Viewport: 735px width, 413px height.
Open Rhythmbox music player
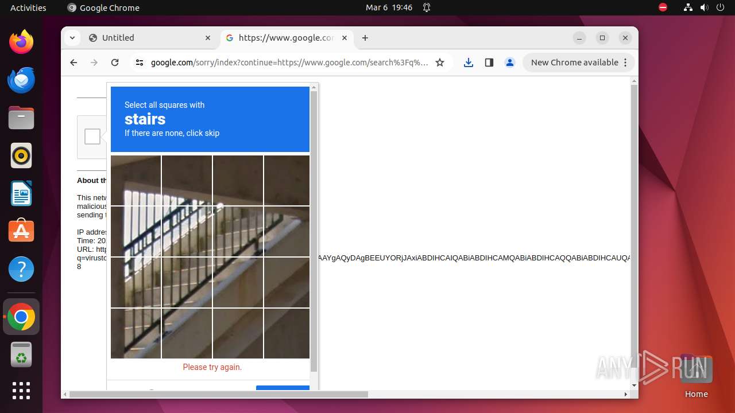click(x=21, y=155)
